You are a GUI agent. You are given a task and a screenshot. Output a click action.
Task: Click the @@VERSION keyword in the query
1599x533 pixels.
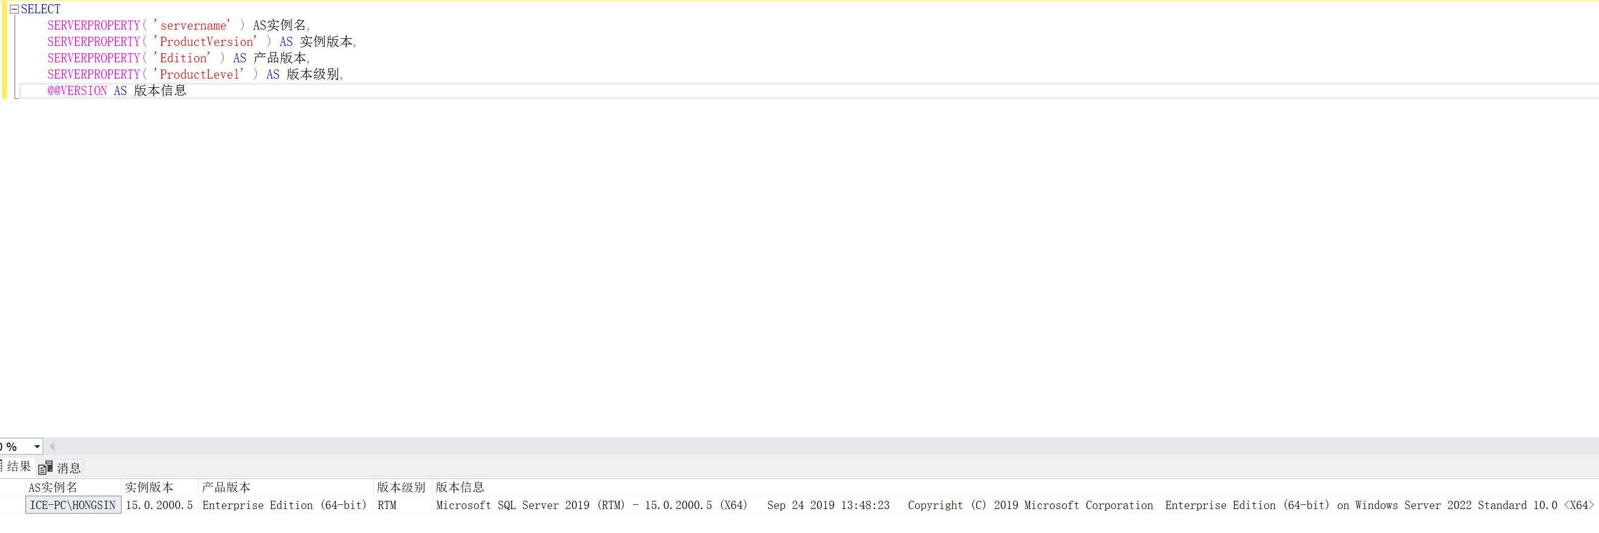pos(77,90)
